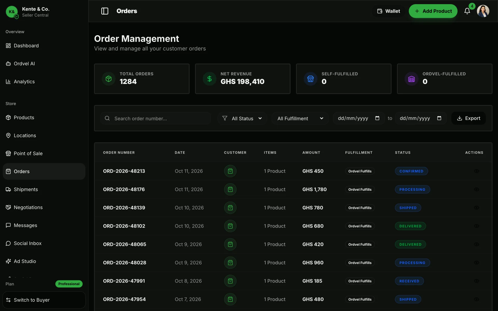Open the start date calendar picker

pos(377,118)
